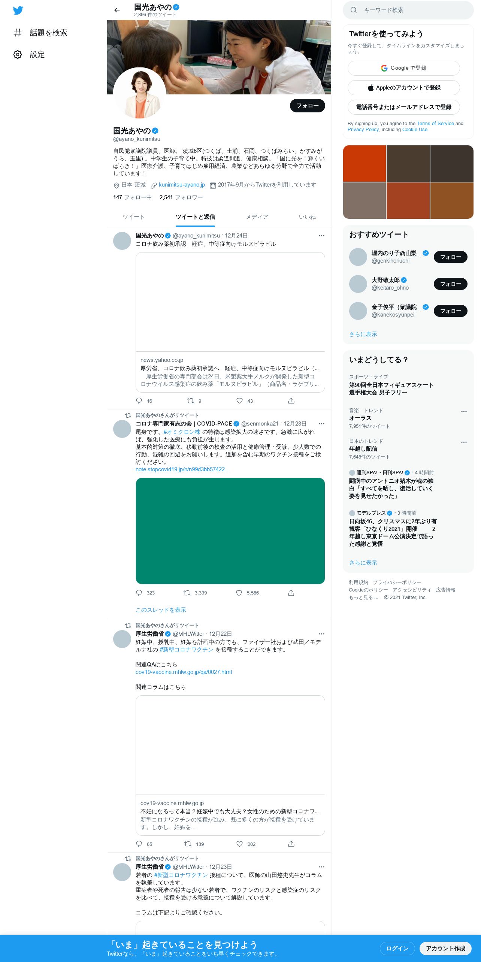This screenshot has height=962, width=481.
Task: Open more options for 年越し配信 trend
Action: click(x=464, y=442)
